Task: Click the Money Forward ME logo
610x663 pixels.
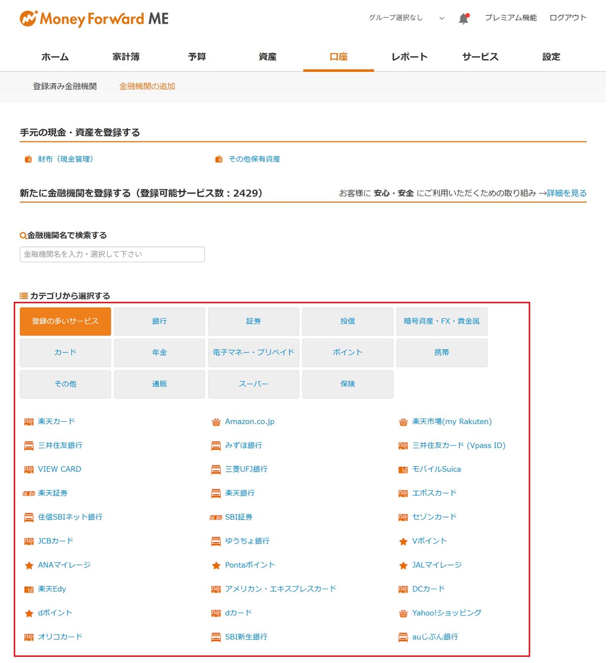Action: [x=94, y=19]
